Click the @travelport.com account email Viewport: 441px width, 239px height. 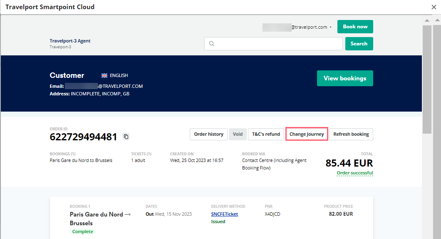tap(295, 27)
